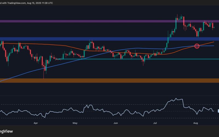This screenshot has height=137, width=219.
Task: Select the most recent candlestick on chart
Action: click(214, 27)
